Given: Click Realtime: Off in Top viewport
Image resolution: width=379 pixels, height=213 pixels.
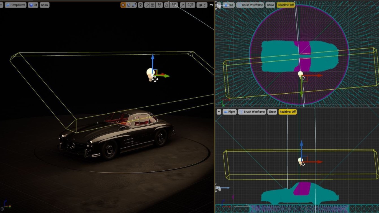Looking at the screenshot, I should click(x=286, y=5).
